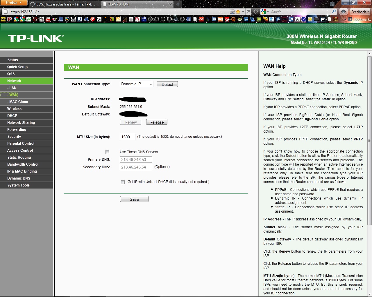Open the YouTube bookmark icon
The width and height of the screenshot is (372, 297).
point(48,19)
